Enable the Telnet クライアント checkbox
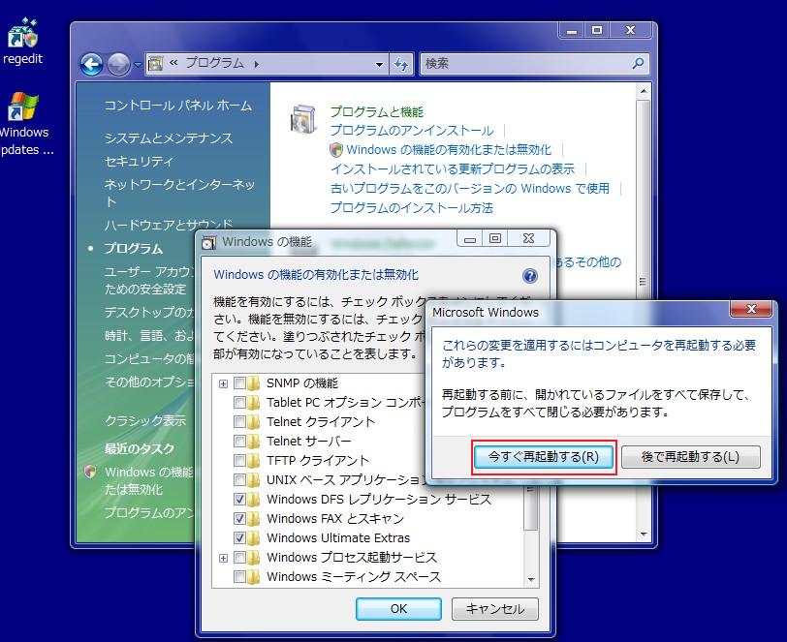This screenshot has height=642, width=787. click(239, 422)
